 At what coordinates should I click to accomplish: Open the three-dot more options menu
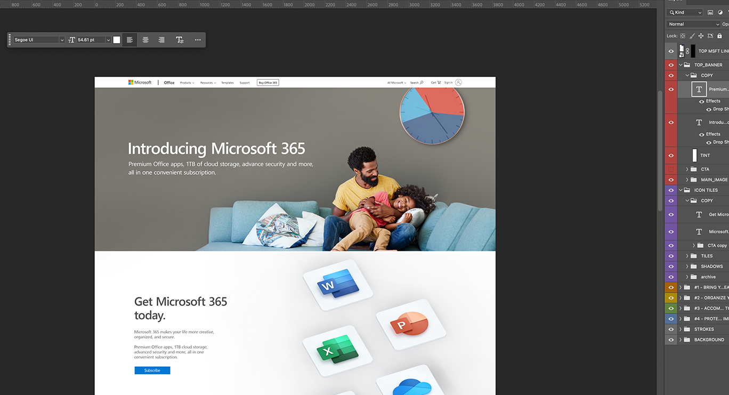198,40
